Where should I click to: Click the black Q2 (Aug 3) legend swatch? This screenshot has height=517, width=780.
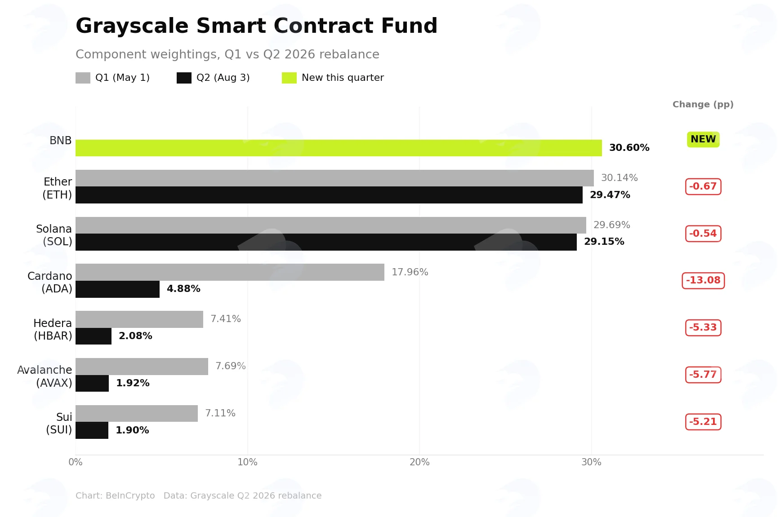184,78
